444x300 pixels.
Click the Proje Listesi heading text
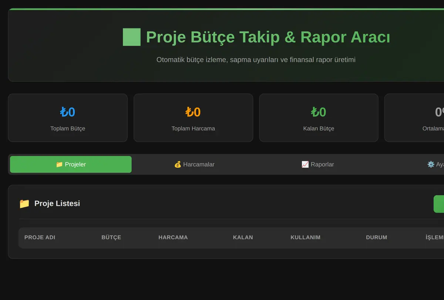tap(57, 203)
